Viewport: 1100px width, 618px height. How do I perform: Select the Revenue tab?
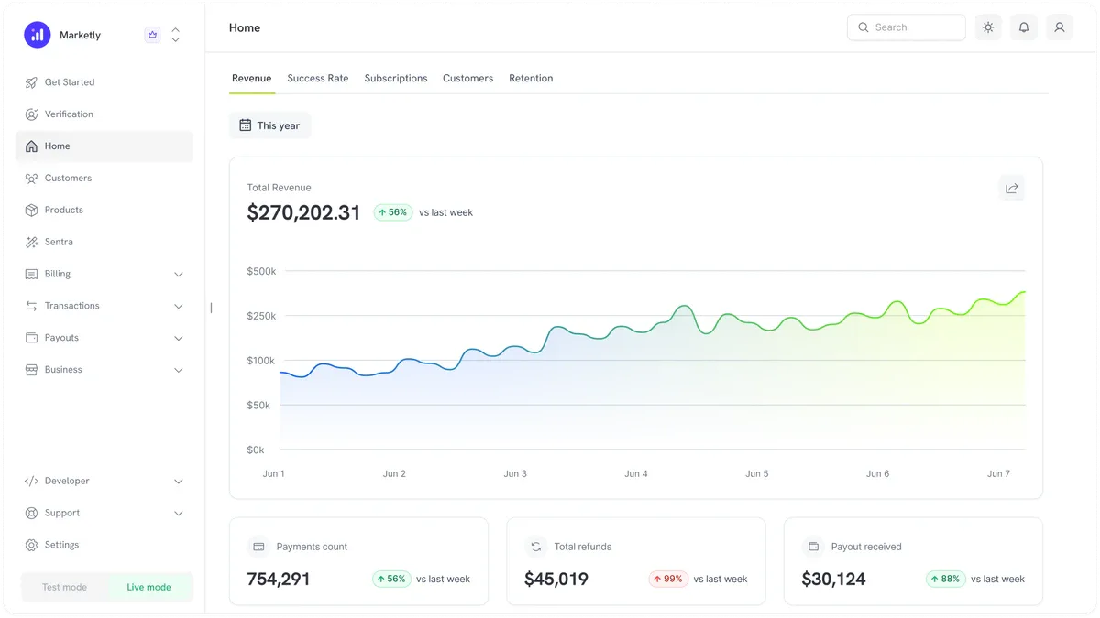coord(251,79)
